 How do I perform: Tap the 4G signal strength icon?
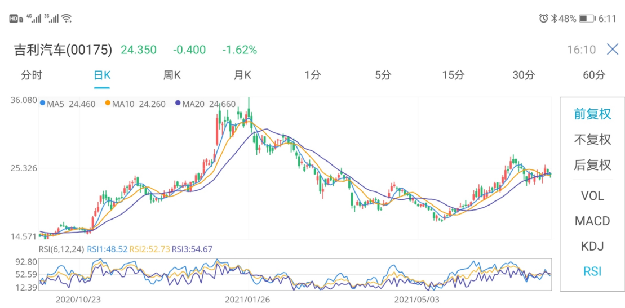point(33,18)
